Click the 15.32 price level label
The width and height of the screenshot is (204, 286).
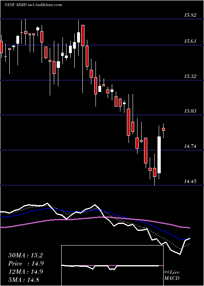pos(190,76)
